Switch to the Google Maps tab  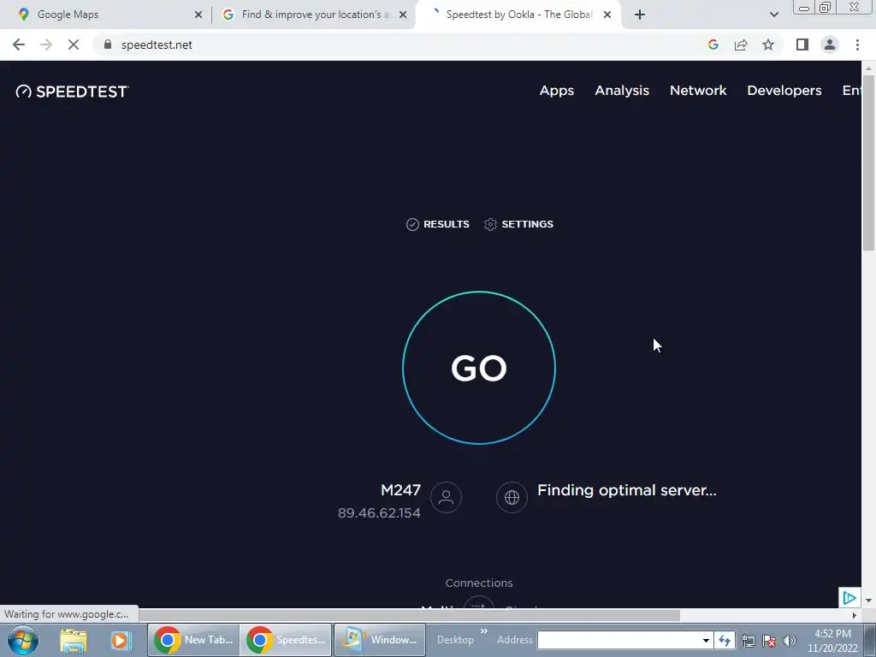click(104, 15)
